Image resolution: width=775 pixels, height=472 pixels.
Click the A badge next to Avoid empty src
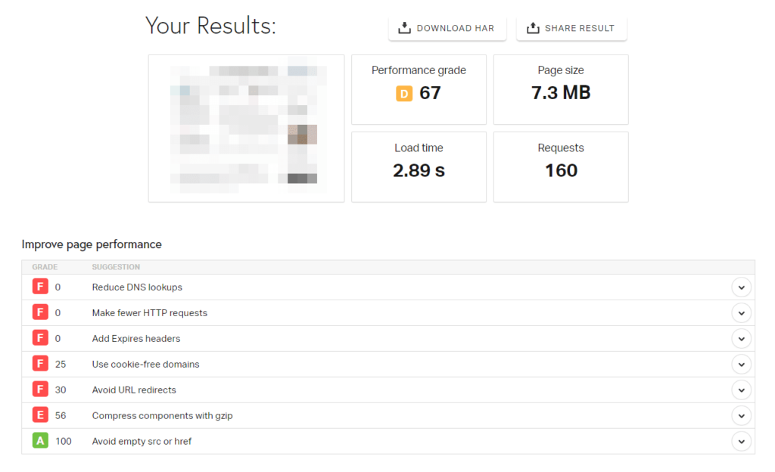coord(39,441)
